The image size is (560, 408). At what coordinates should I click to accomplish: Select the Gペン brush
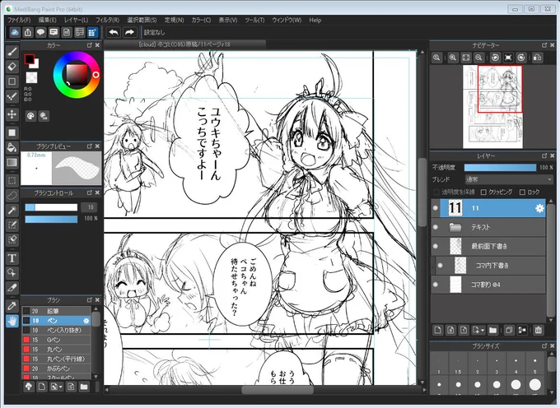pos(57,340)
